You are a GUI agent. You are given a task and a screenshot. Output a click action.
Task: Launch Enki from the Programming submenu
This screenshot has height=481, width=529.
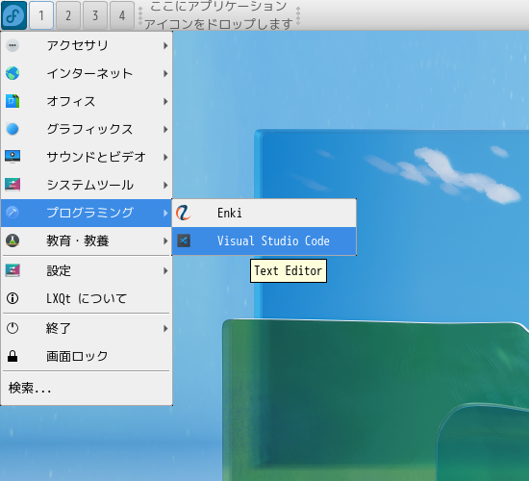click(264, 213)
